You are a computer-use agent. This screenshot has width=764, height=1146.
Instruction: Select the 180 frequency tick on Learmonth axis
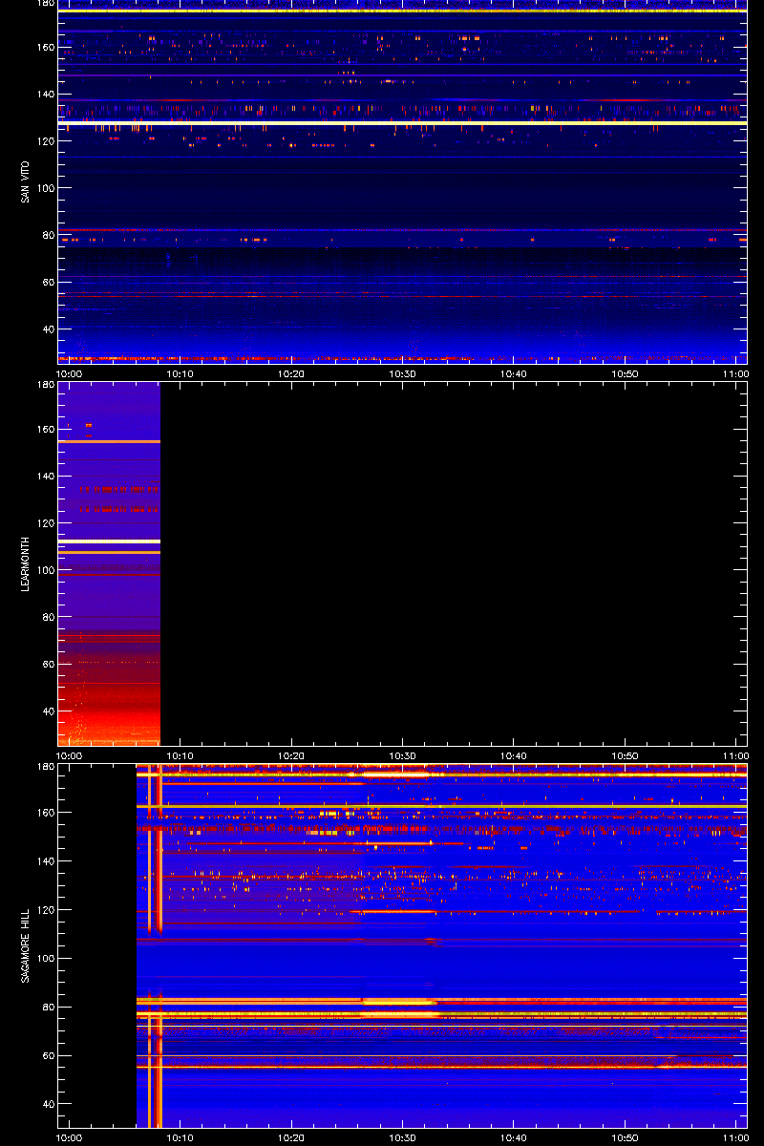(x=44, y=385)
